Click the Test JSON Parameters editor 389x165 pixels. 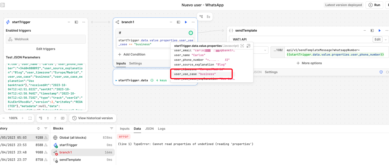pyautogui.click(x=46, y=87)
